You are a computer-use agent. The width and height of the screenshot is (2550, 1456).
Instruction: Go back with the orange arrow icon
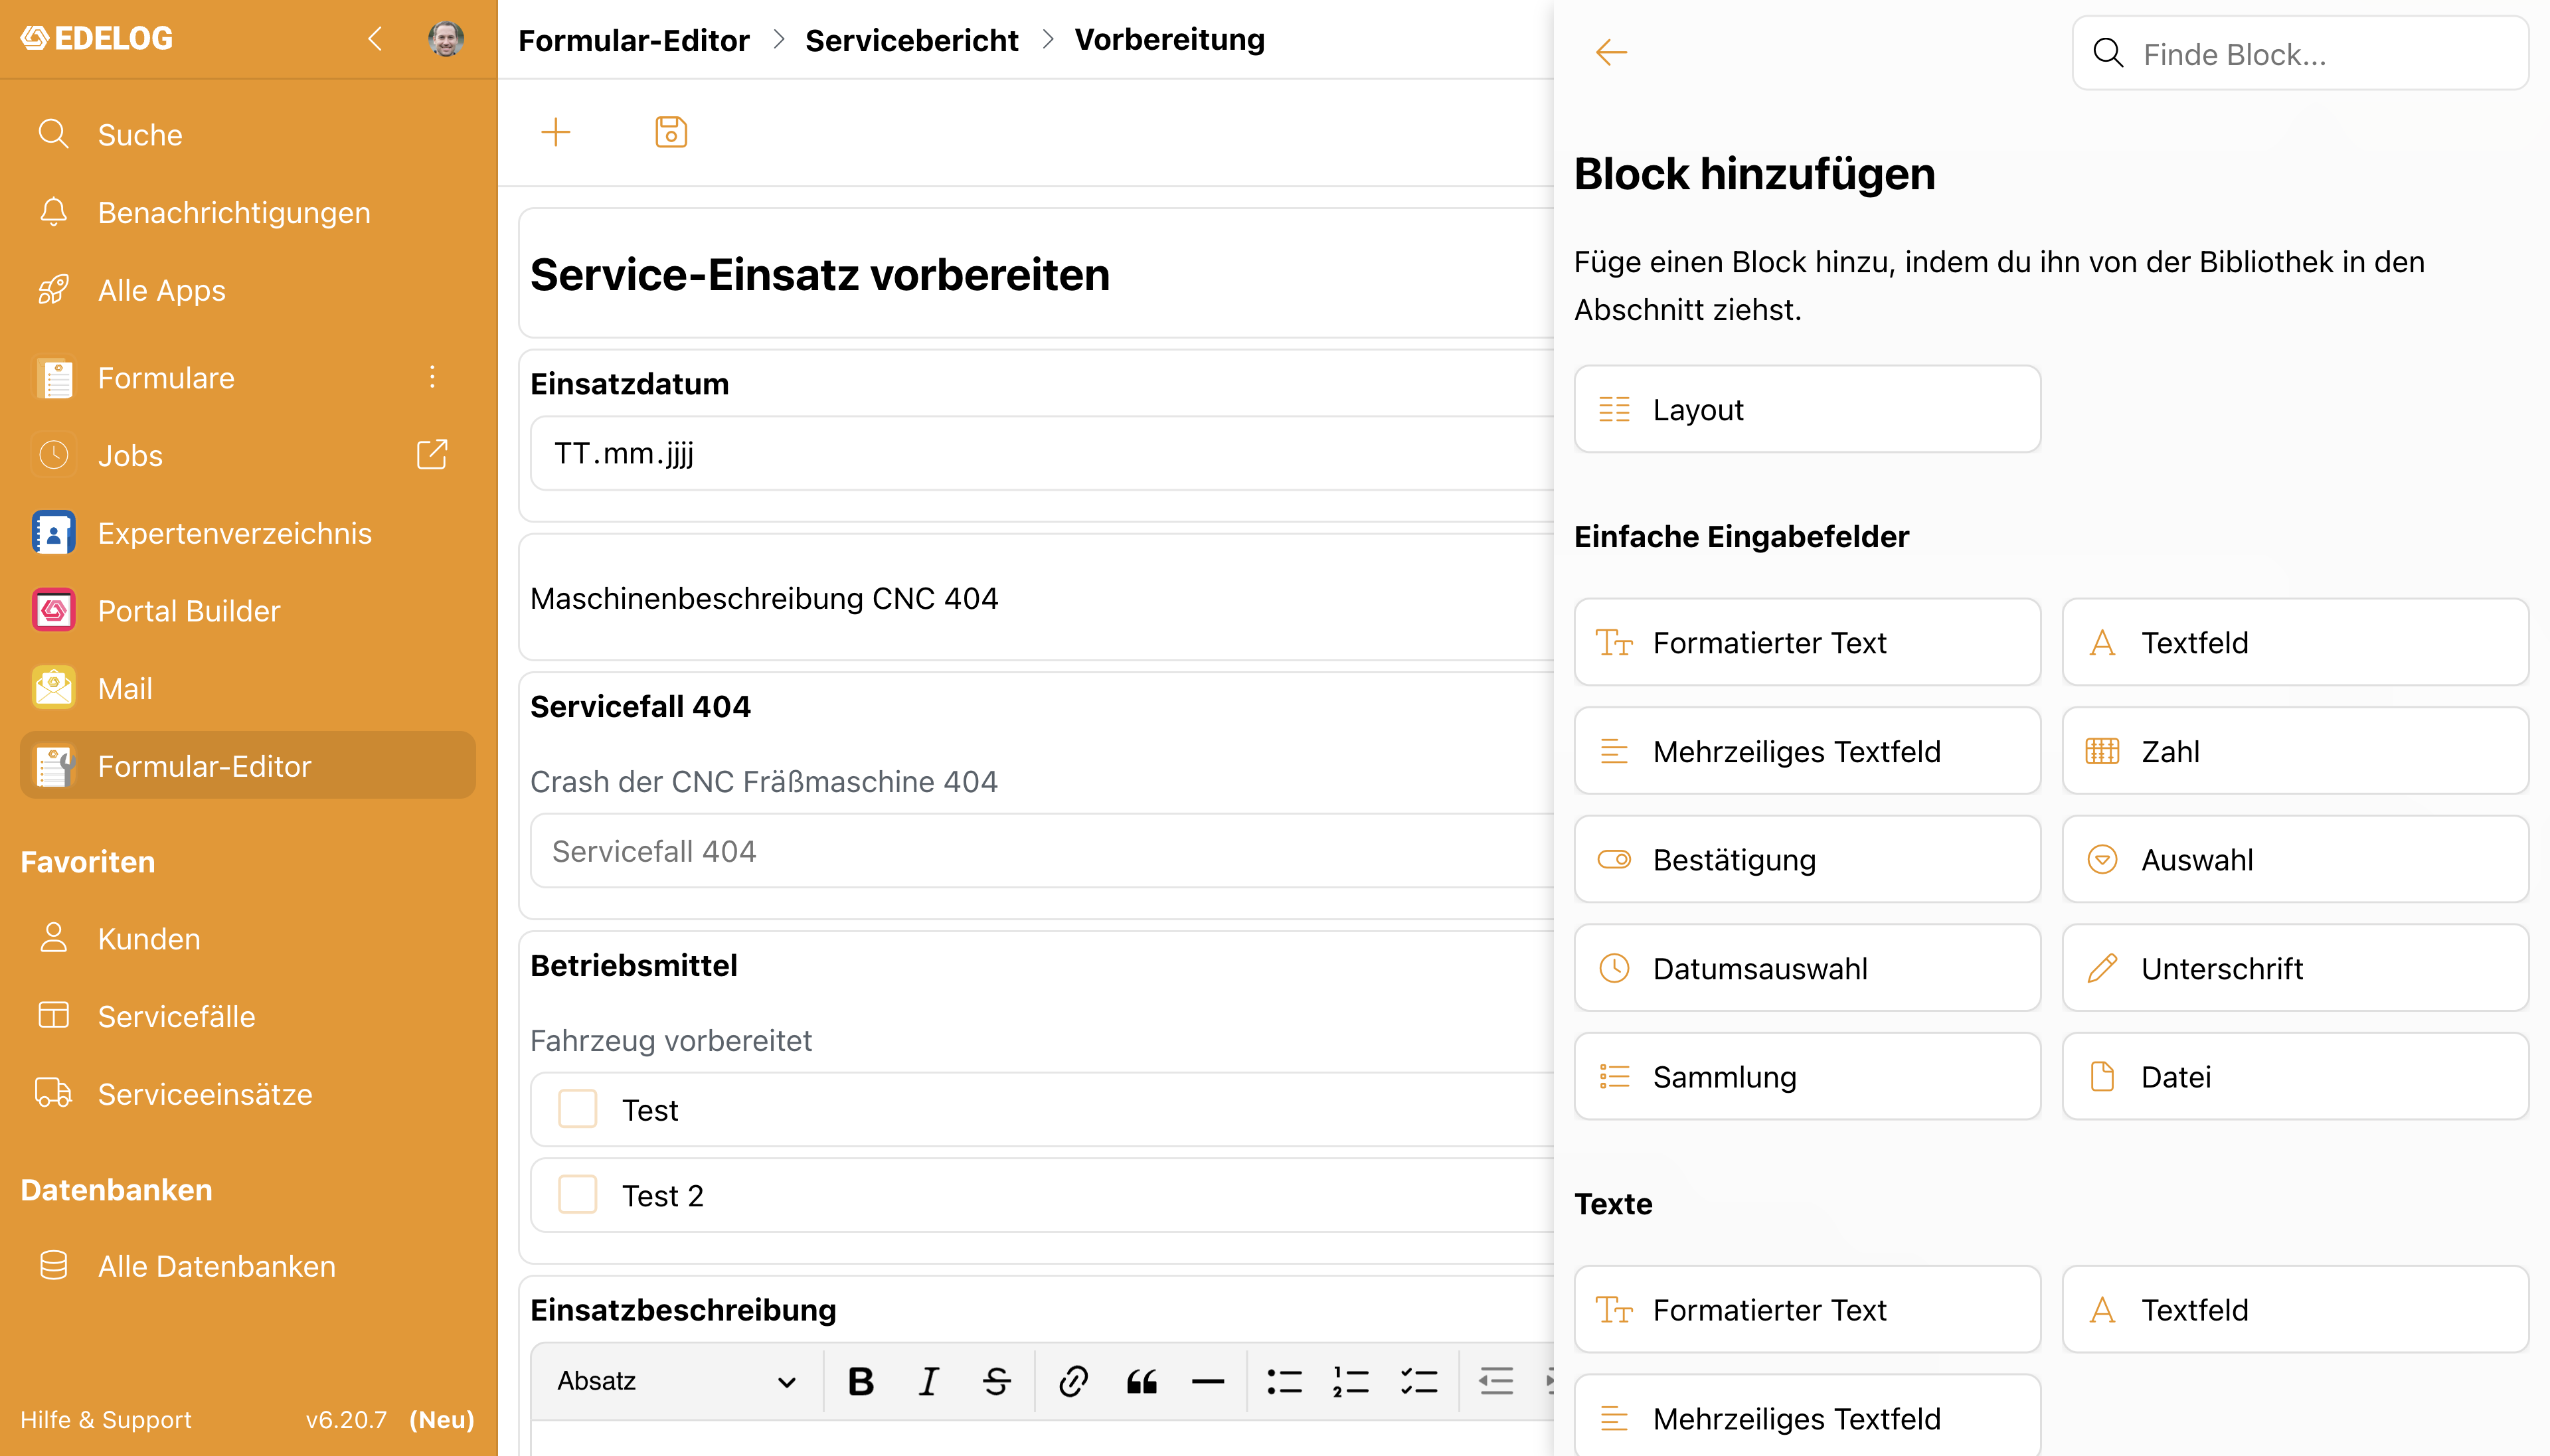(x=1611, y=52)
